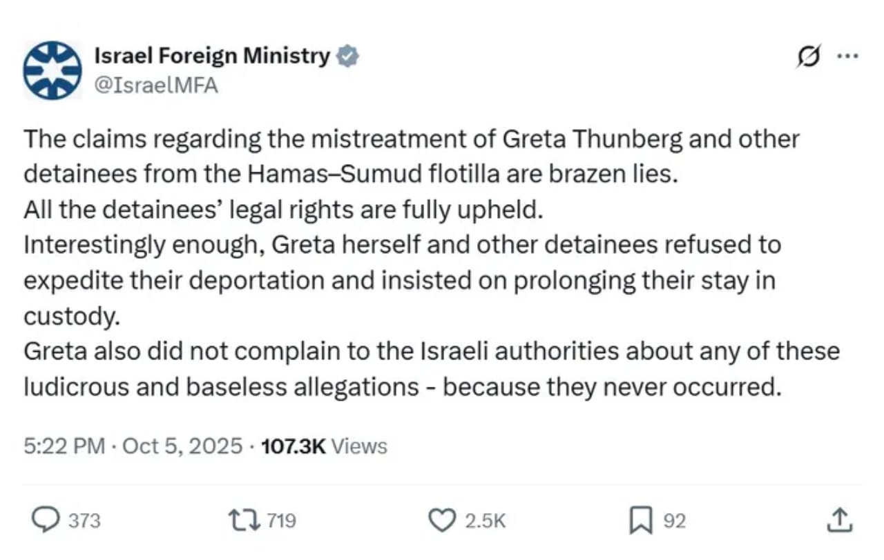
Task: Click the Israel Foreign Ministry display name
Action: point(212,57)
